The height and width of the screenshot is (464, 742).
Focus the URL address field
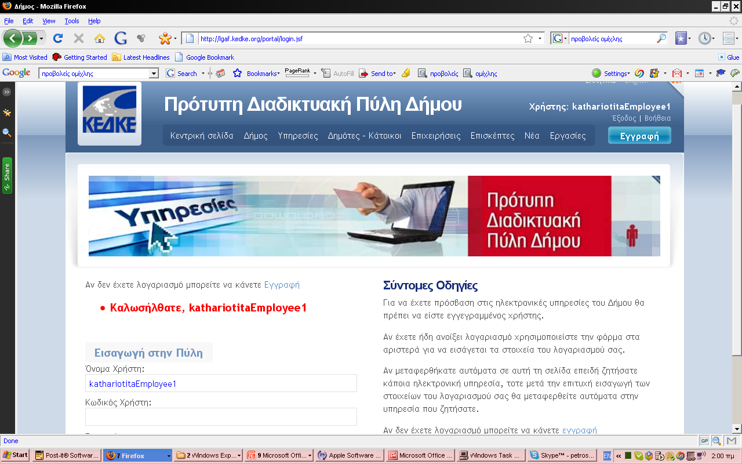[359, 39]
